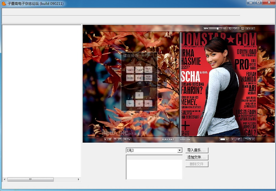This screenshot has height=191, width=276.
Task: Click the next page button in preview bottom bar
Action: coord(249,139)
